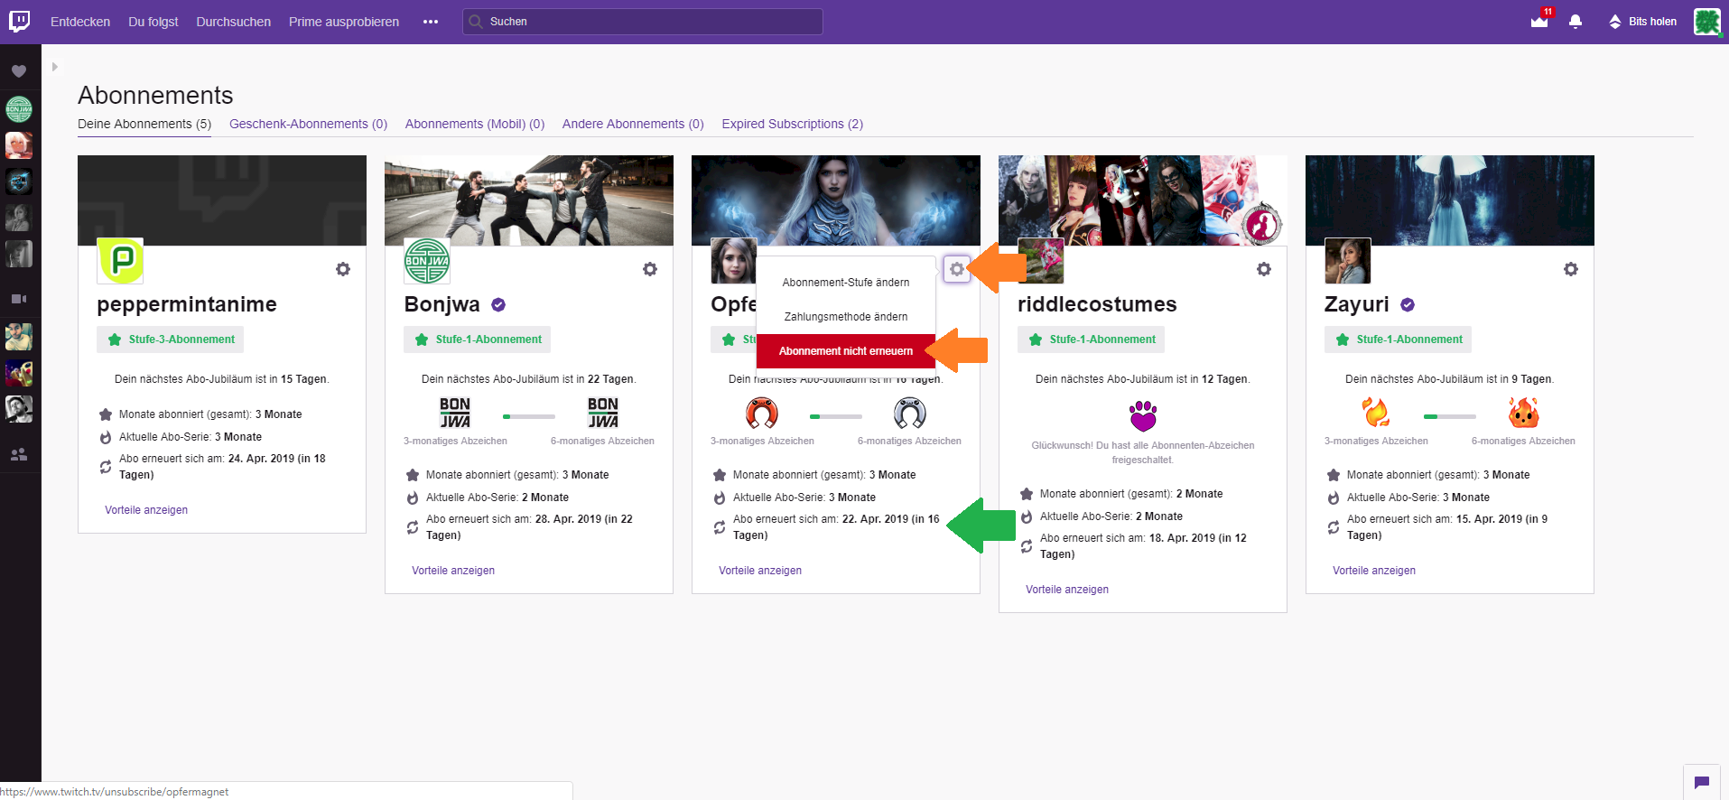Click Vorteile anzeigen on Zayuri card

tap(1374, 571)
